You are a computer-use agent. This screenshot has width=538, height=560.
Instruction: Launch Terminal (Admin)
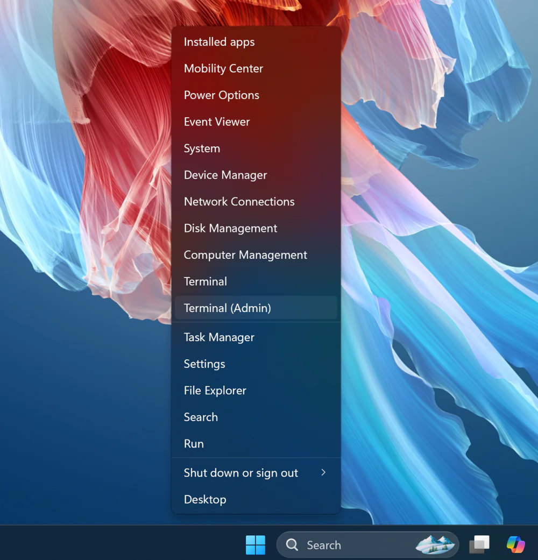click(x=256, y=308)
